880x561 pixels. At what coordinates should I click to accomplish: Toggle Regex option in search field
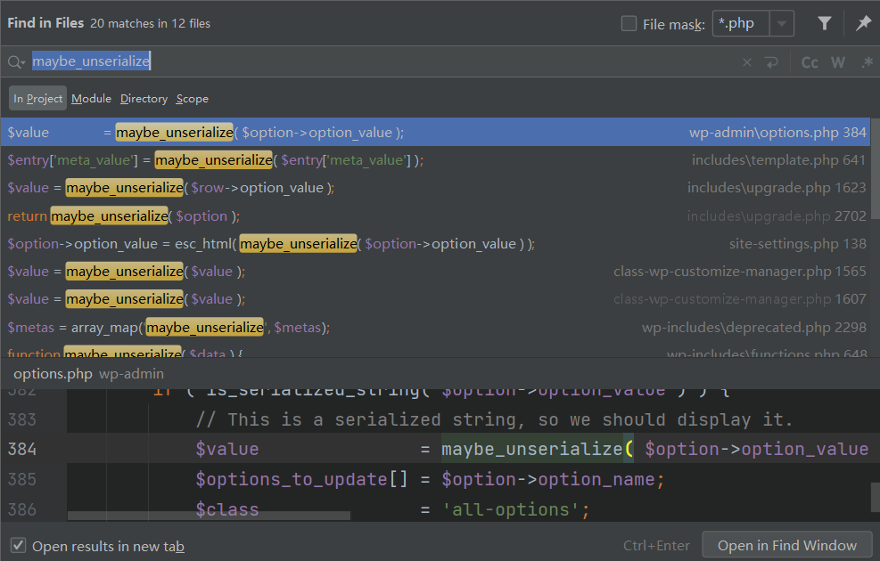[x=868, y=62]
